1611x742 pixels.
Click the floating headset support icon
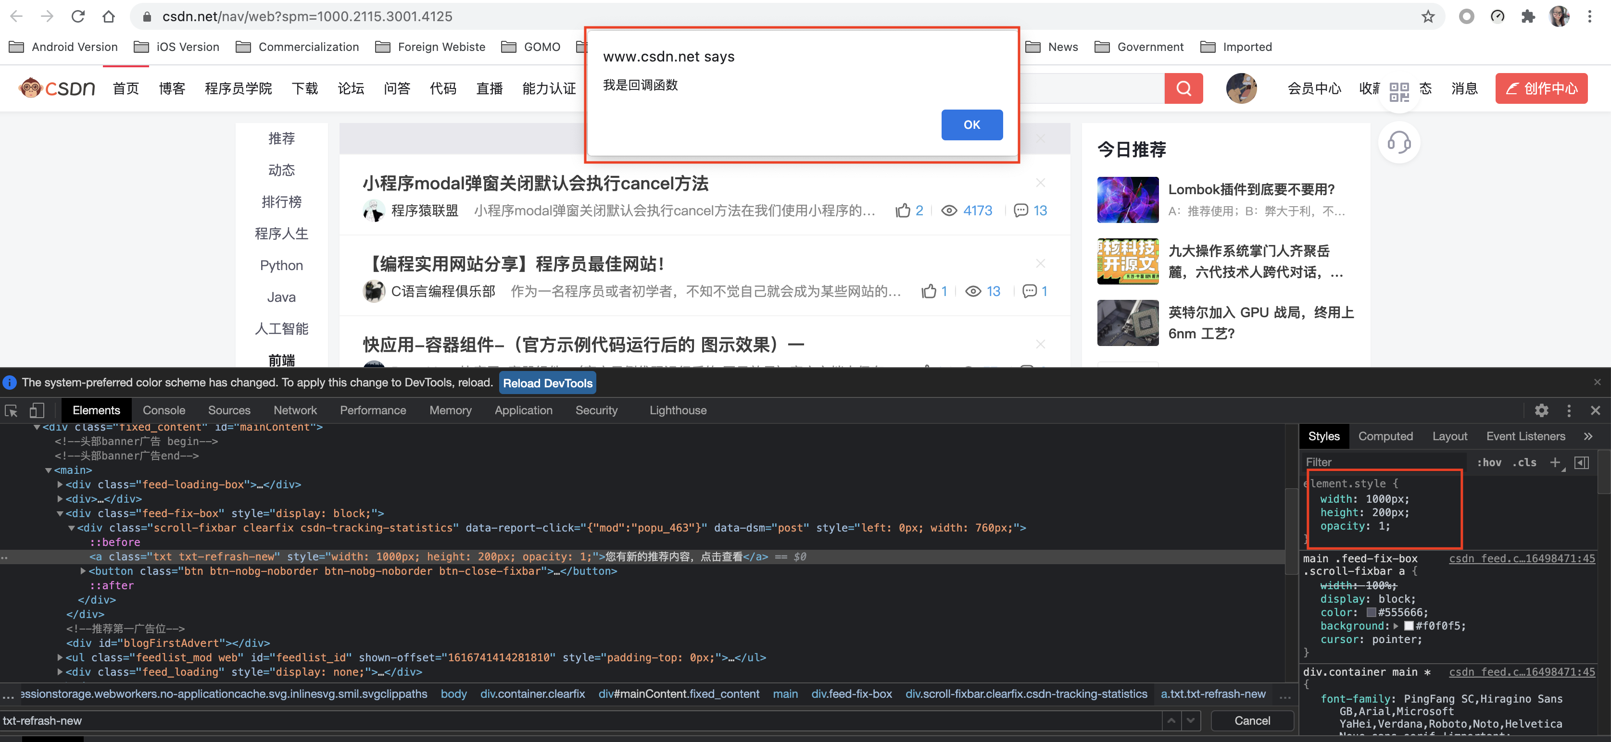coord(1399,142)
